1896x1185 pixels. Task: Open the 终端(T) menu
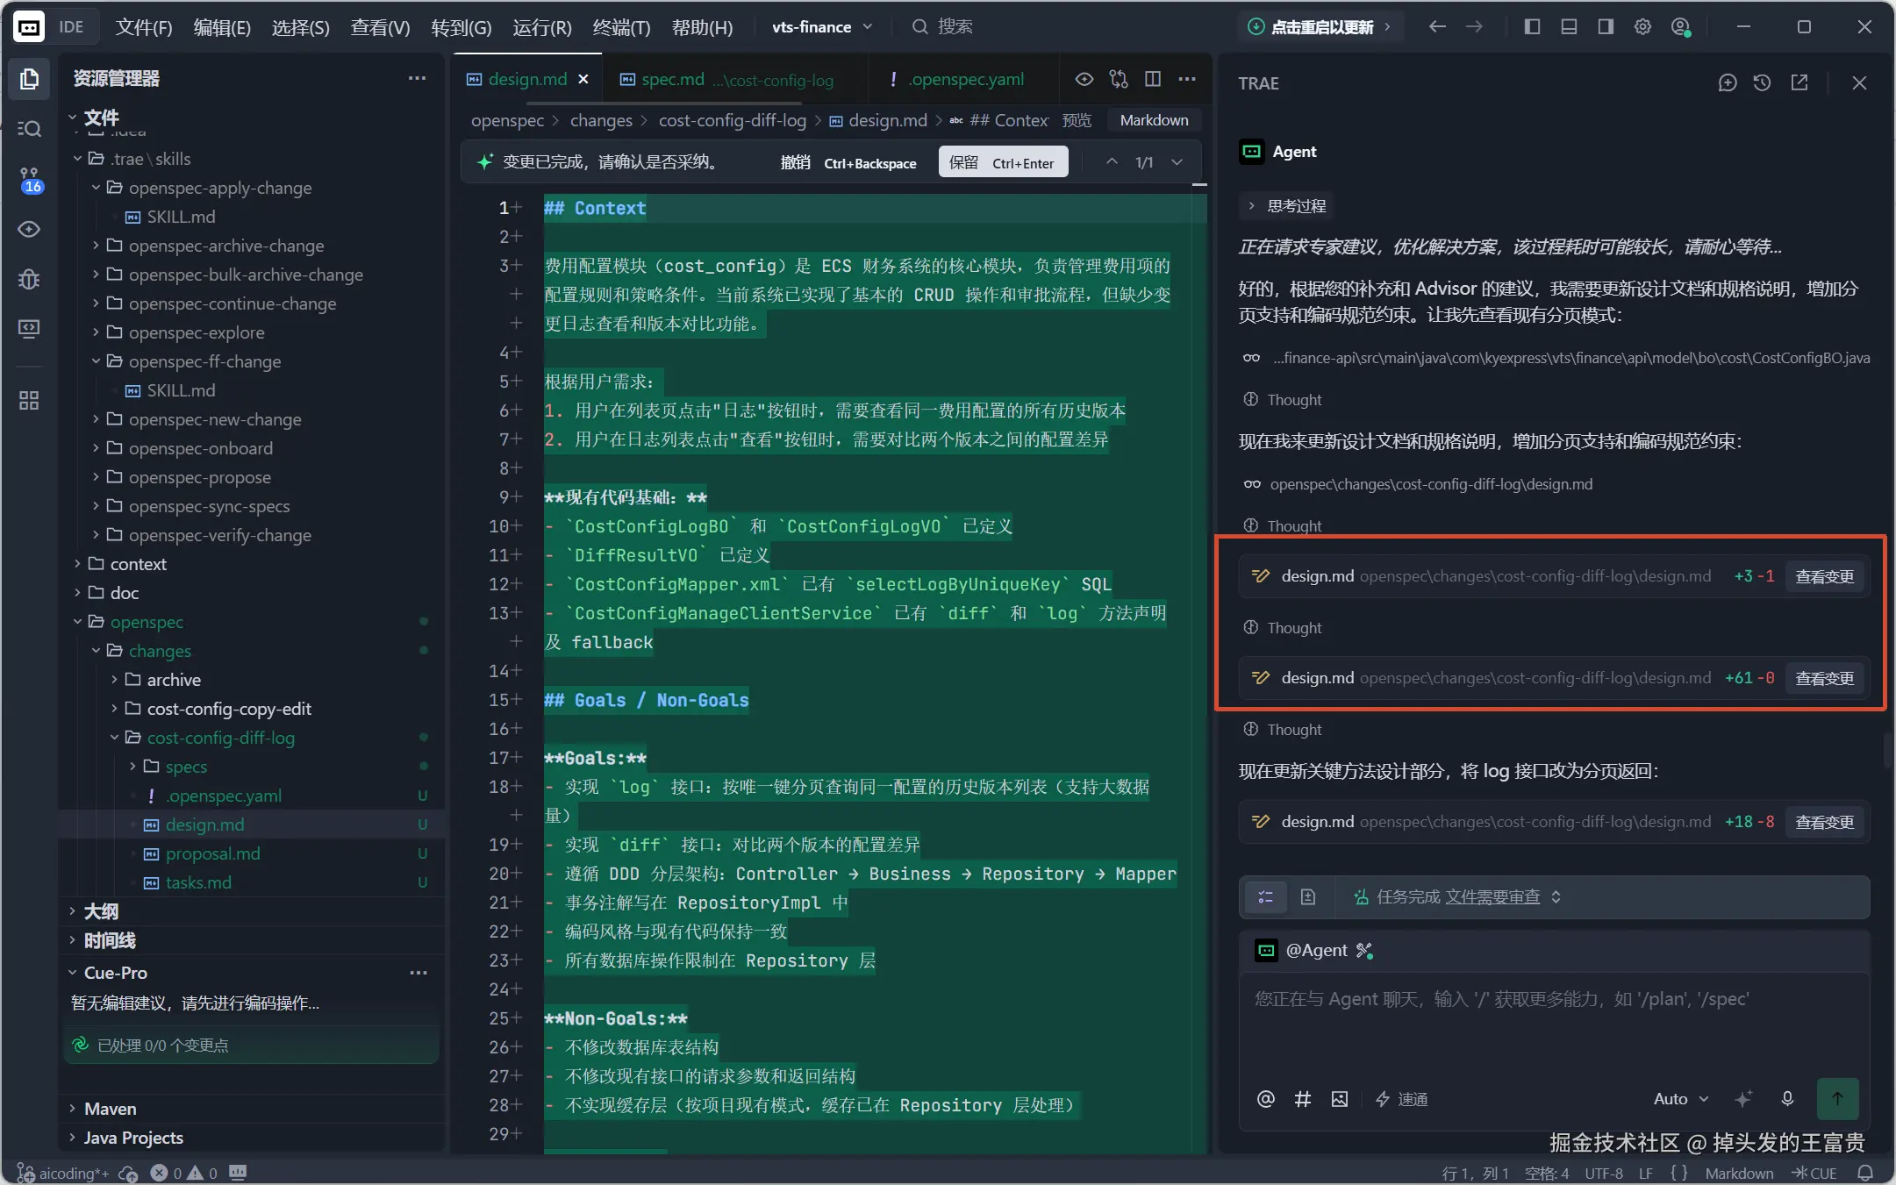(621, 27)
